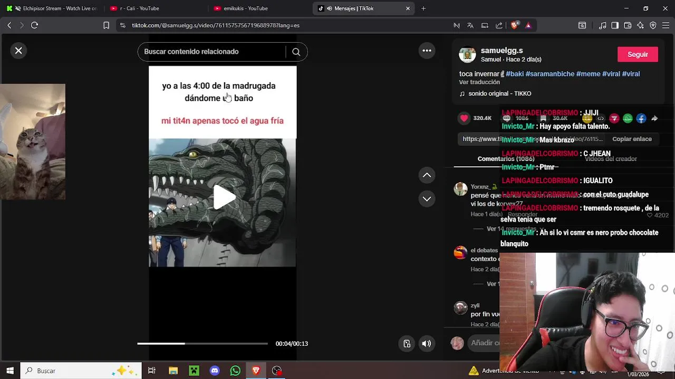Viewport: 675px width, 379px height.
Task: Play the paused TikTok video
Action: coord(224,198)
